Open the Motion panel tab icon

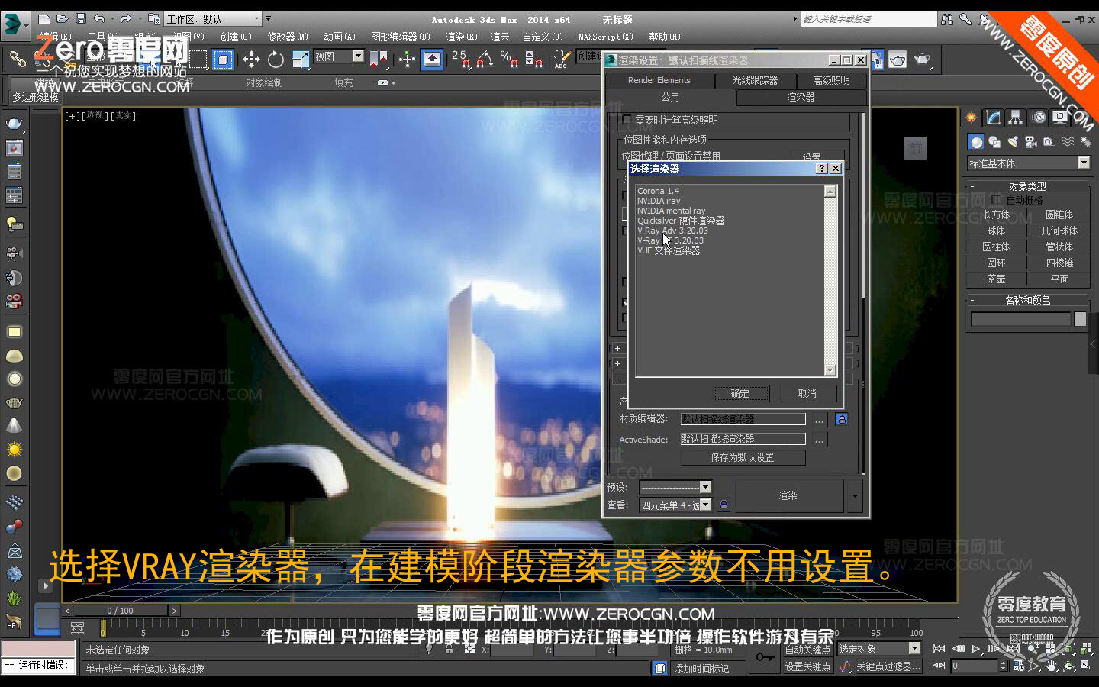pyautogui.click(x=1039, y=118)
